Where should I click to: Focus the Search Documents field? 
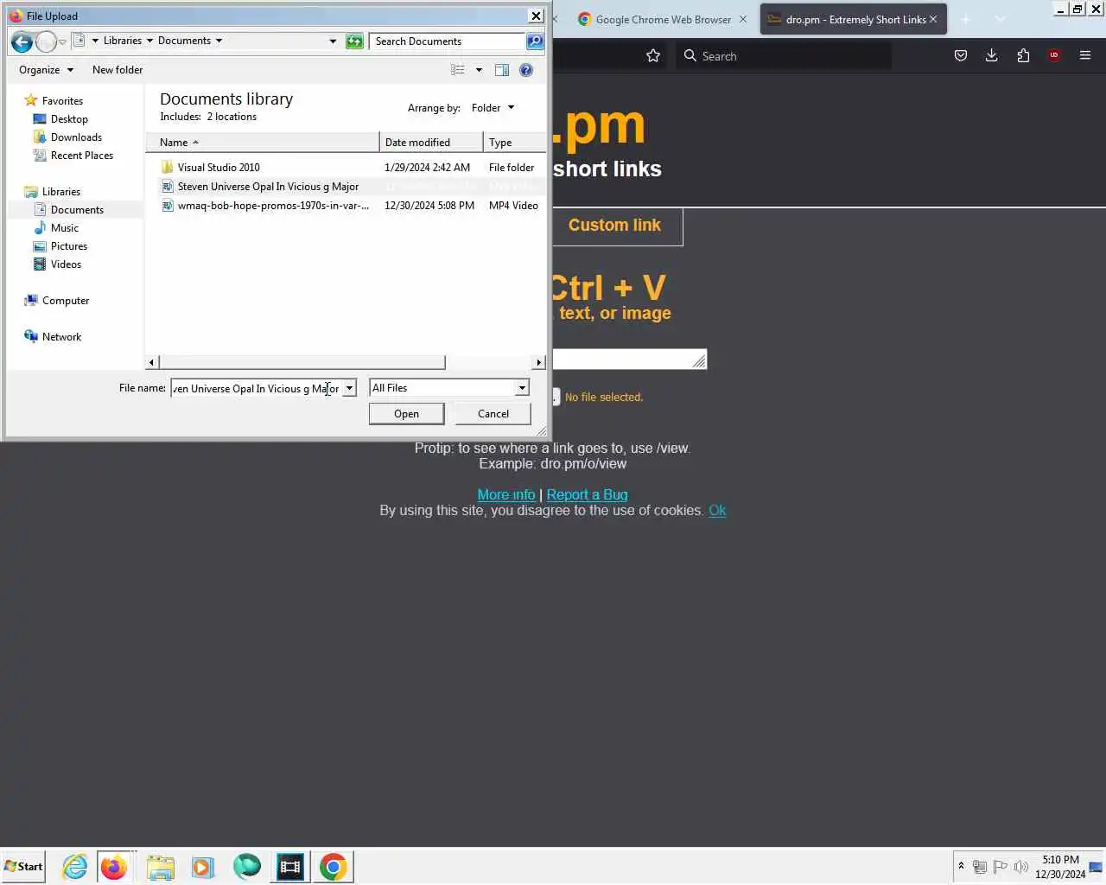pyautogui.click(x=448, y=41)
